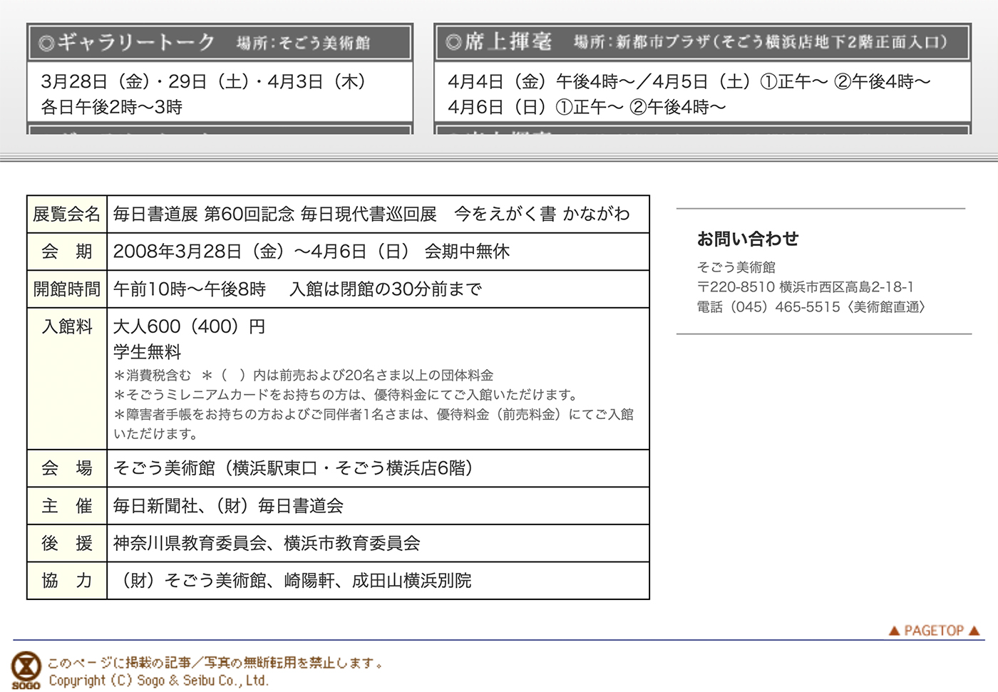This screenshot has width=998, height=692.
Task: Click 学生無料 text
Action: tap(147, 352)
